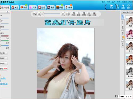Apply the 噪点 noise effect thumbnail
133x99 pixels.
click(129, 85)
